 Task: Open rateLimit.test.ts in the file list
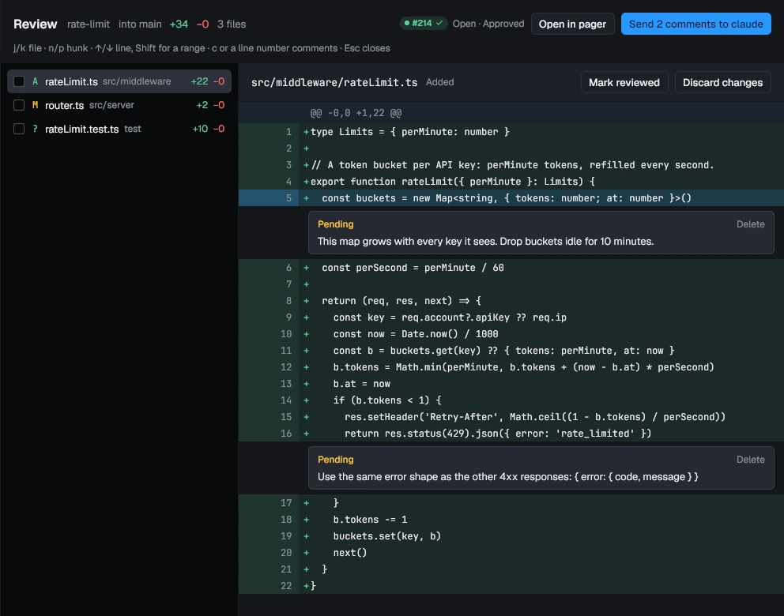(x=119, y=129)
